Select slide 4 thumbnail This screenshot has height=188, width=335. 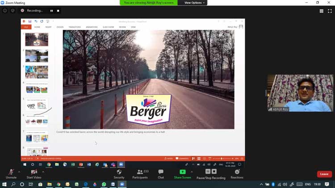[x=37, y=88]
